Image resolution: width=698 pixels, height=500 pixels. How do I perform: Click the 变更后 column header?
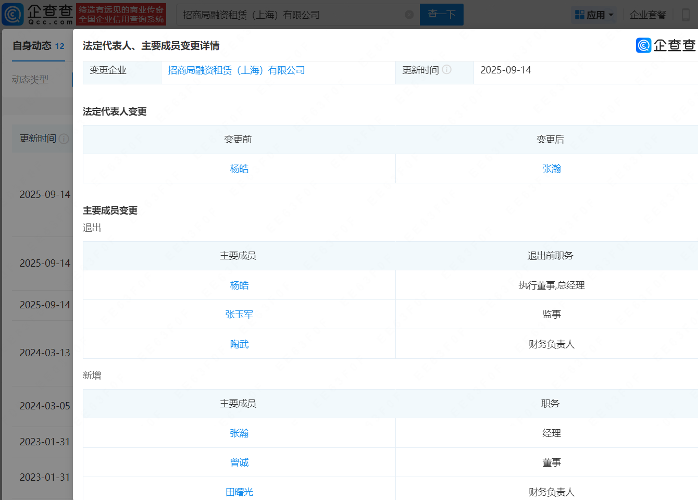[550, 140]
